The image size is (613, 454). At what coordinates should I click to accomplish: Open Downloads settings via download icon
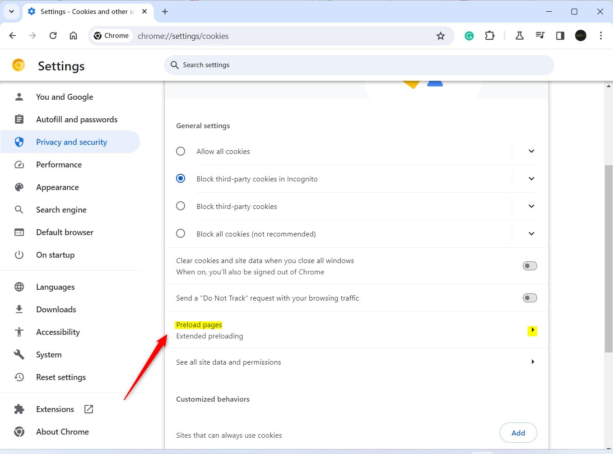pos(19,309)
